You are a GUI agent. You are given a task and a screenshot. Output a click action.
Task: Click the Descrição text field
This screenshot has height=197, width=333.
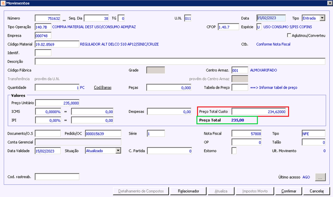[x=180, y=61]
